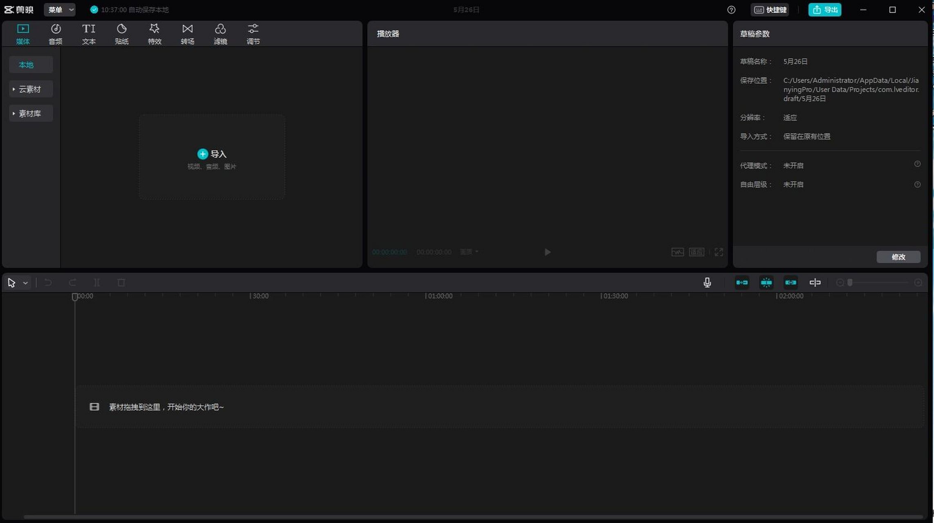
Task: Click the 导出 export button
Action: [825, 10]
